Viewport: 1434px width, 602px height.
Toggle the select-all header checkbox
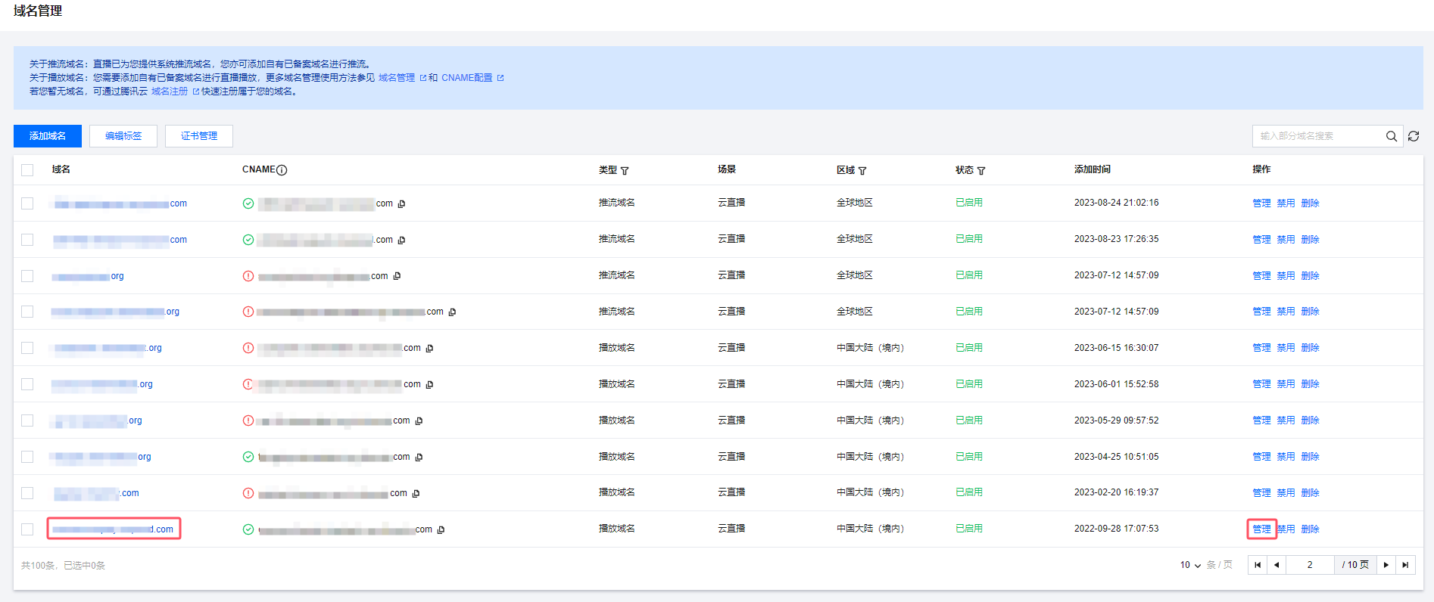coord(27,170)
